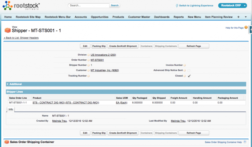Click the top Packing Slip button
Screen dimensions: 252x147
99,46
